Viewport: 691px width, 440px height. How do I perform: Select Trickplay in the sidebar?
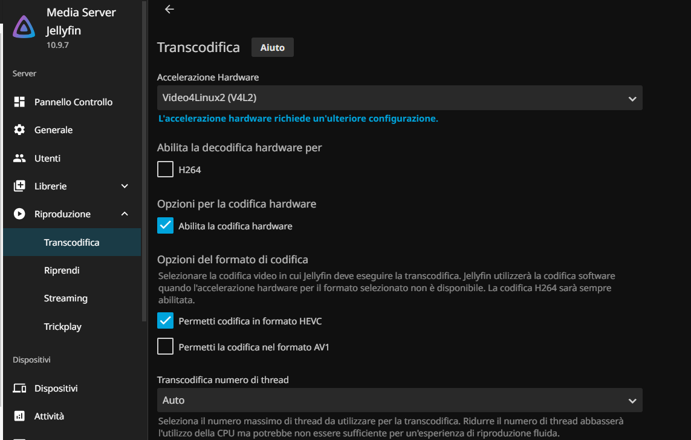click(x=62, y=327)
